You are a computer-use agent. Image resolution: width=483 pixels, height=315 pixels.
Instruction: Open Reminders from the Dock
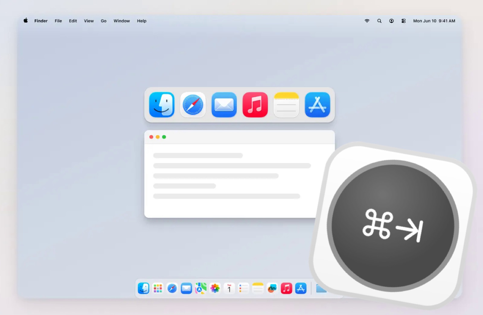point(244,288)
